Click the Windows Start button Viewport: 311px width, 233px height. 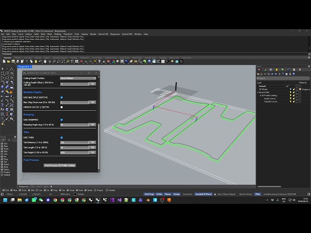tap(5, 200)
